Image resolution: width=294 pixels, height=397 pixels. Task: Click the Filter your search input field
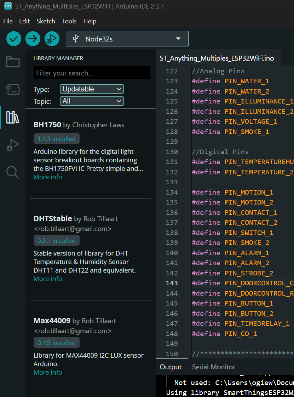[x=92, y=73]
